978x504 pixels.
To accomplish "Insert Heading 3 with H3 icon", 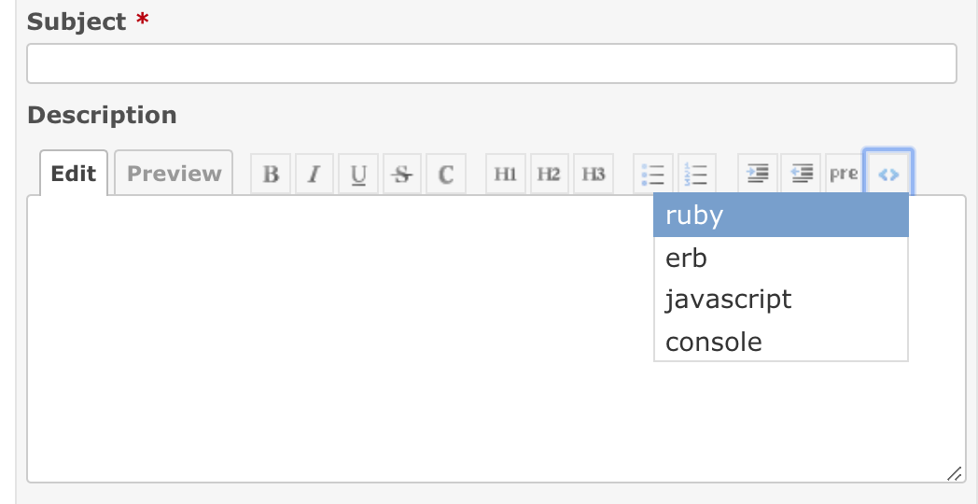I will pos(594,174).
